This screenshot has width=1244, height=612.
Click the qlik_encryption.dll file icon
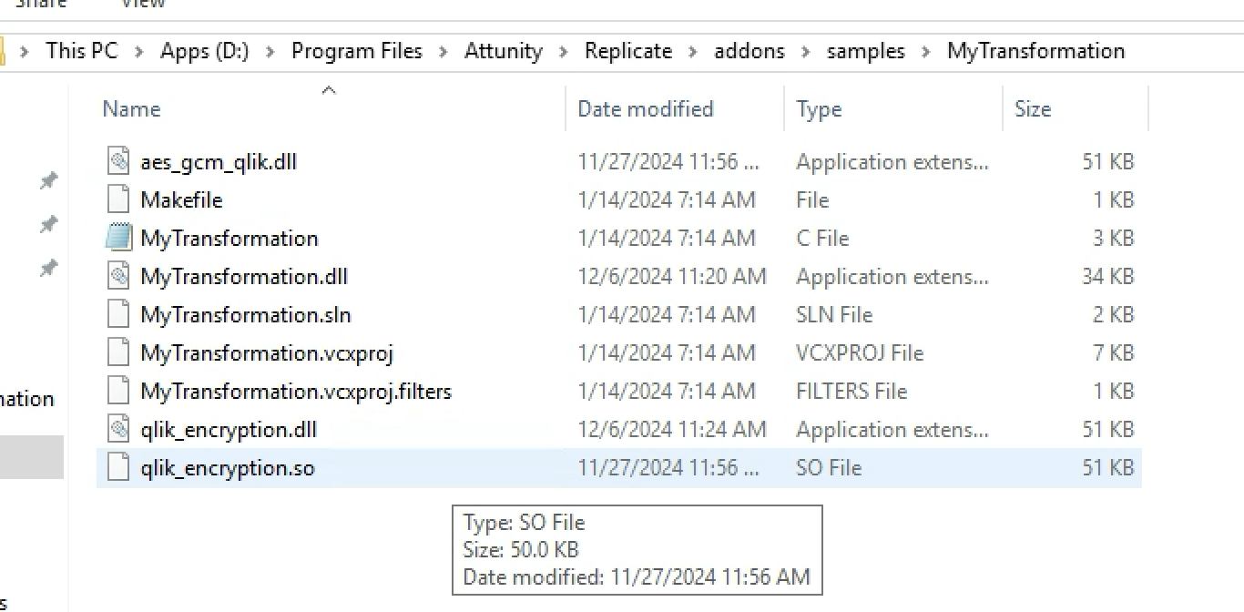click(x=118, y=430)
